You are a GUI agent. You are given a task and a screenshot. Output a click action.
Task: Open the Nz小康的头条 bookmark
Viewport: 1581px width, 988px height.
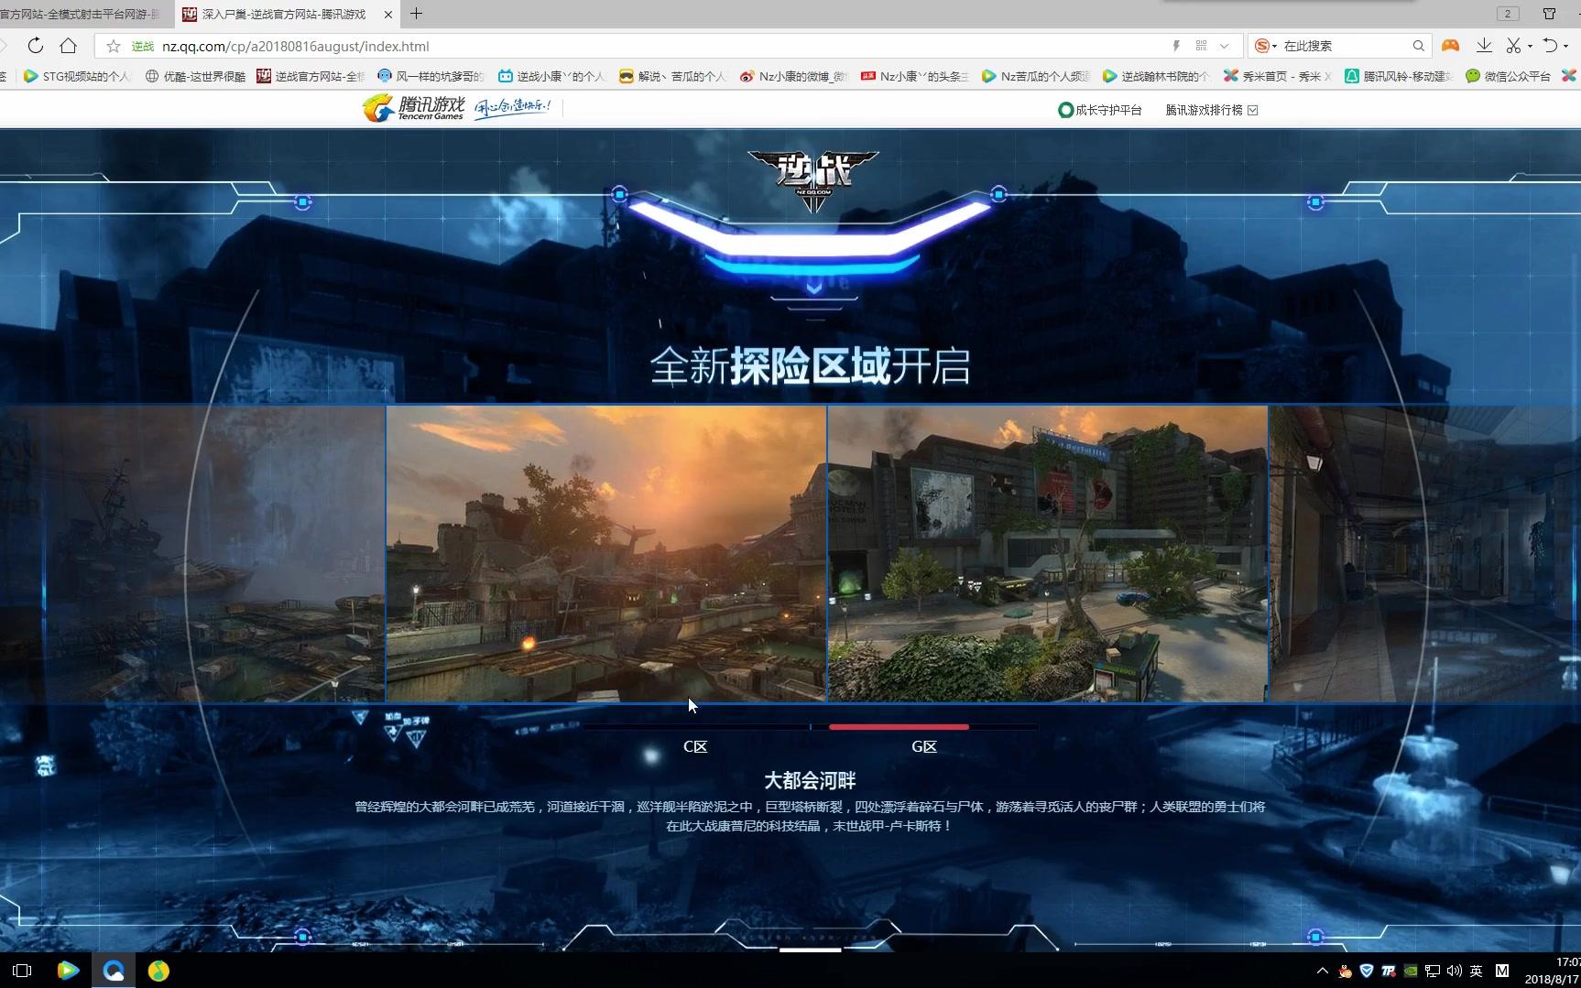[914, 76]
